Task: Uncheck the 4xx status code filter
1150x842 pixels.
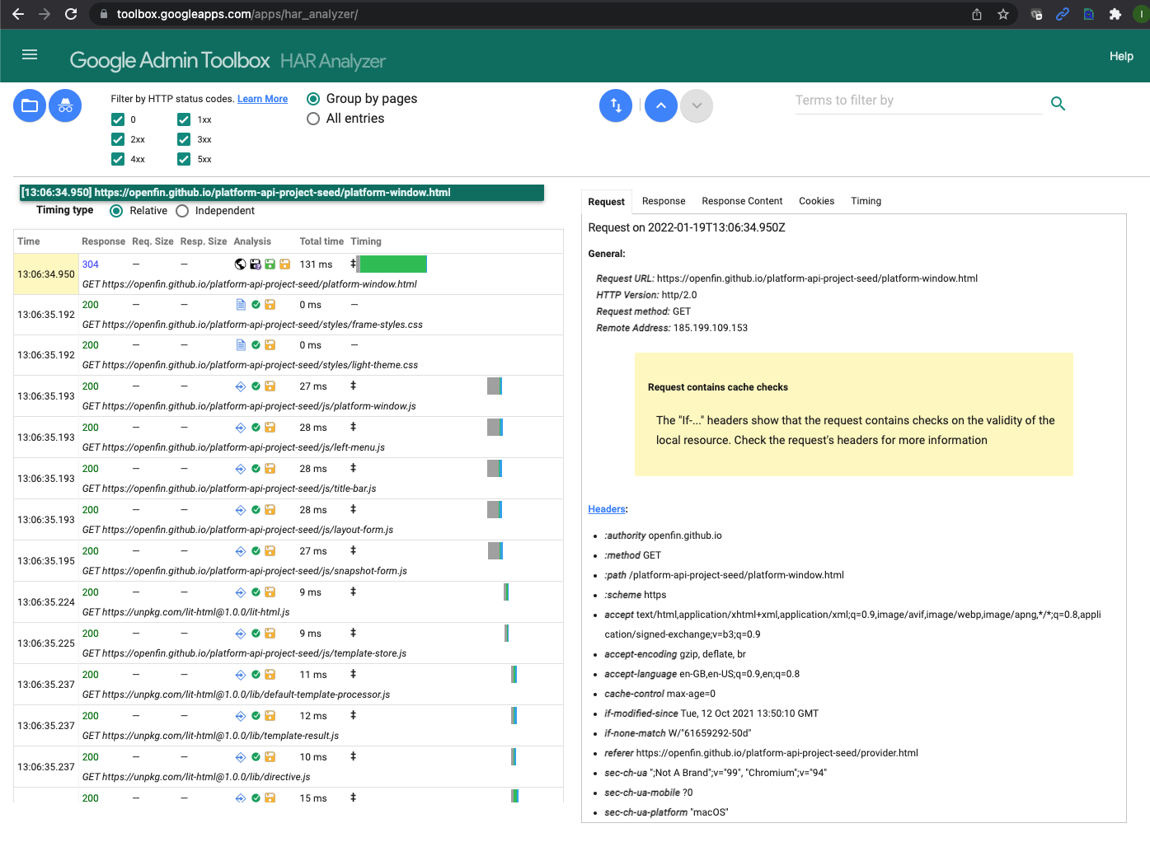Action: [x=118, y=159]
